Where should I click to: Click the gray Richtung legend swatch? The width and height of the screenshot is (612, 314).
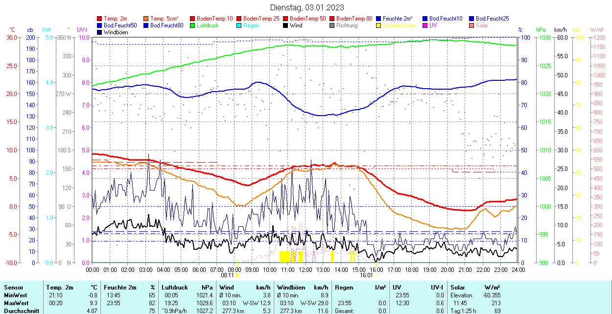click(x=332, y=25)
